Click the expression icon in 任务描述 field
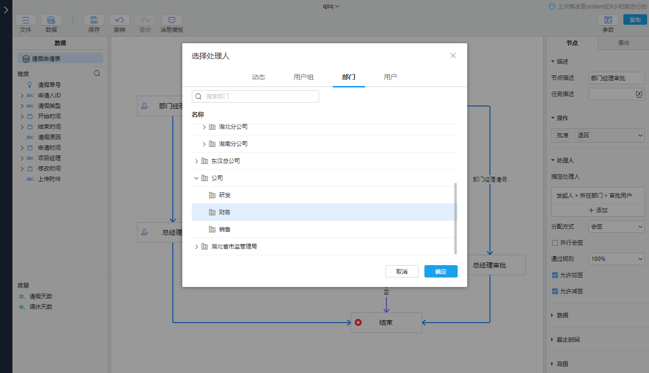Image resolution: width=649 pixels, height=373 pixels. 639,94
